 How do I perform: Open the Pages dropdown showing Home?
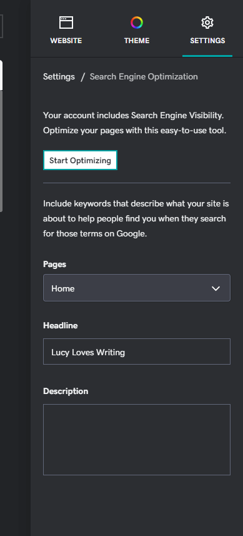[137, 288]
